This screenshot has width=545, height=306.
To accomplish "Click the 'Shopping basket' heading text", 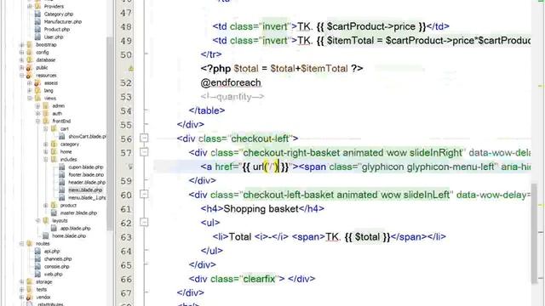I will (x=261, y=208).
